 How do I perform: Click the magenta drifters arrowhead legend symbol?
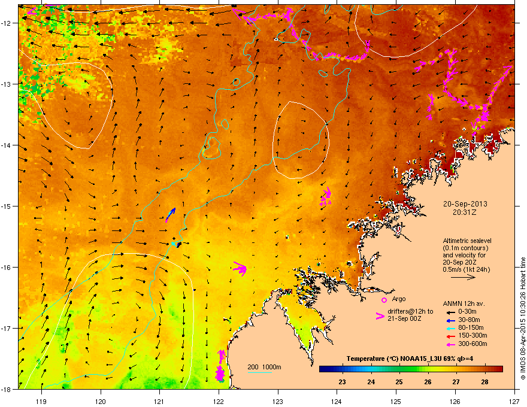click(380, 316)
